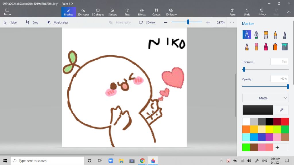
Task: Select the Marker brush
Action: (247, 35)
